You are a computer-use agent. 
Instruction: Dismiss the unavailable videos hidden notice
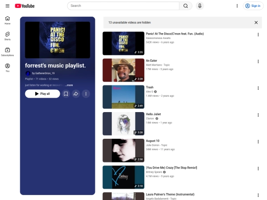256,22
